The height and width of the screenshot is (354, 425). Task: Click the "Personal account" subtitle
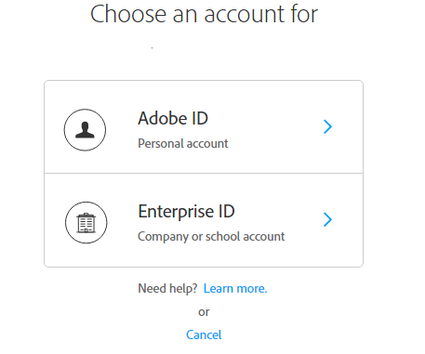click(x=183, y=143)
